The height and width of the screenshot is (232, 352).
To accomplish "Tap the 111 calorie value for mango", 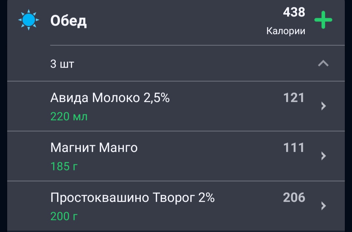I will coord(294,148).
